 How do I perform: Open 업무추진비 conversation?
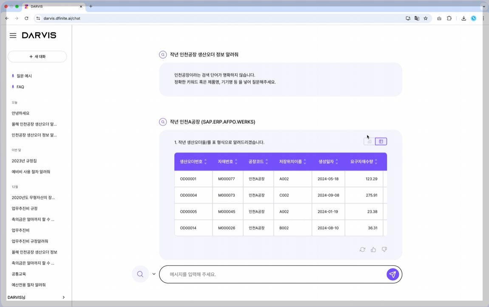[x=20, y=230]
